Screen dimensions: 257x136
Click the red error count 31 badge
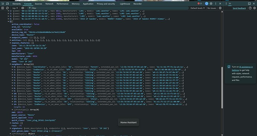tap(200, 4)
